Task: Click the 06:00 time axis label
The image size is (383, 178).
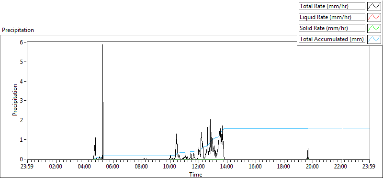Action: 113,167
